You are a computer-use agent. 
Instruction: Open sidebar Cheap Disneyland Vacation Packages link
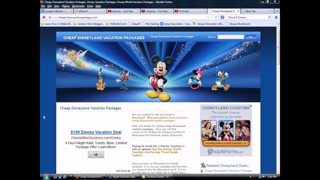228,171
